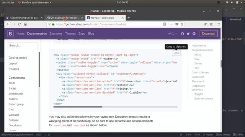Open Getting started in the docs sidebar
The height and width of the screenshot is (137, 245).
click(x=18, y=57)
